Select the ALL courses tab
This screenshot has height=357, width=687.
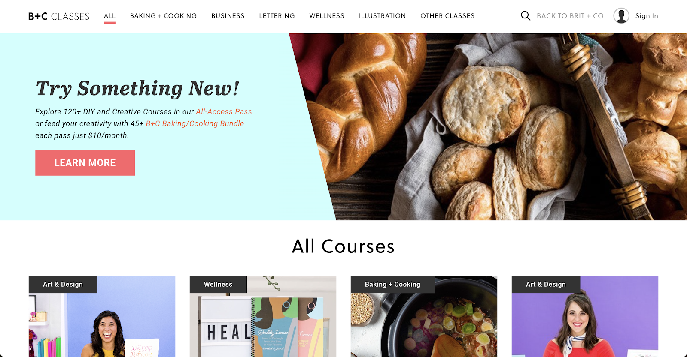point(109,16)
